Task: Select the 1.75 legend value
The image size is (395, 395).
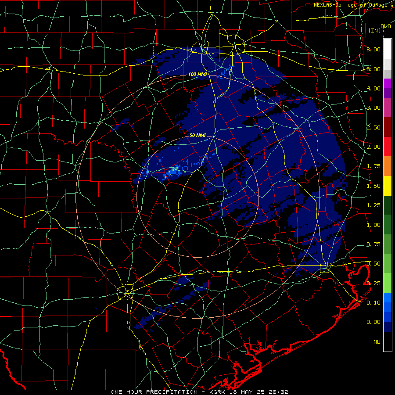Action: [x=373, y=166]
